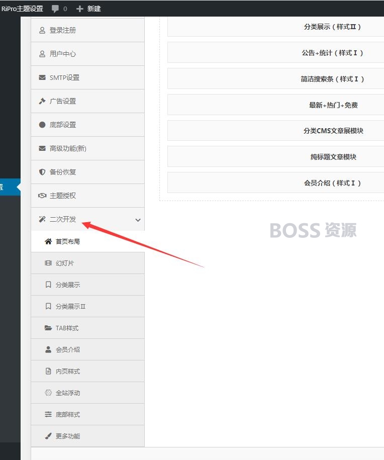Click the icon beside 全站浮动
The width and height of the screenshot is (384, 460).
click(48, 393)
